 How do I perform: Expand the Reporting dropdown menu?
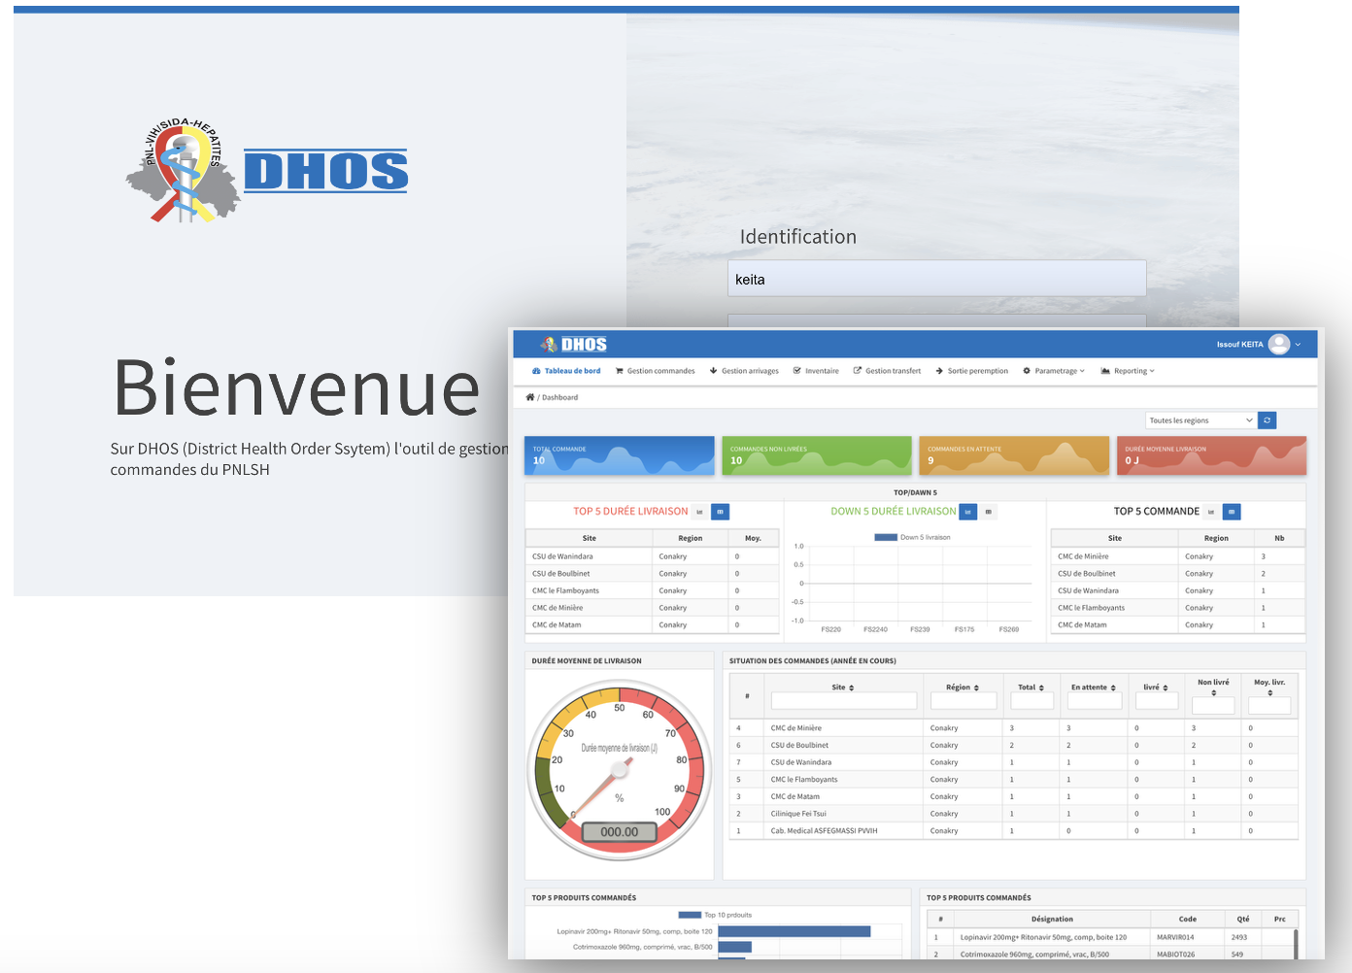(1128, 371)
